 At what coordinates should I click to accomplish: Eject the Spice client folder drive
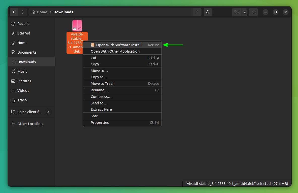pos(48,112)
